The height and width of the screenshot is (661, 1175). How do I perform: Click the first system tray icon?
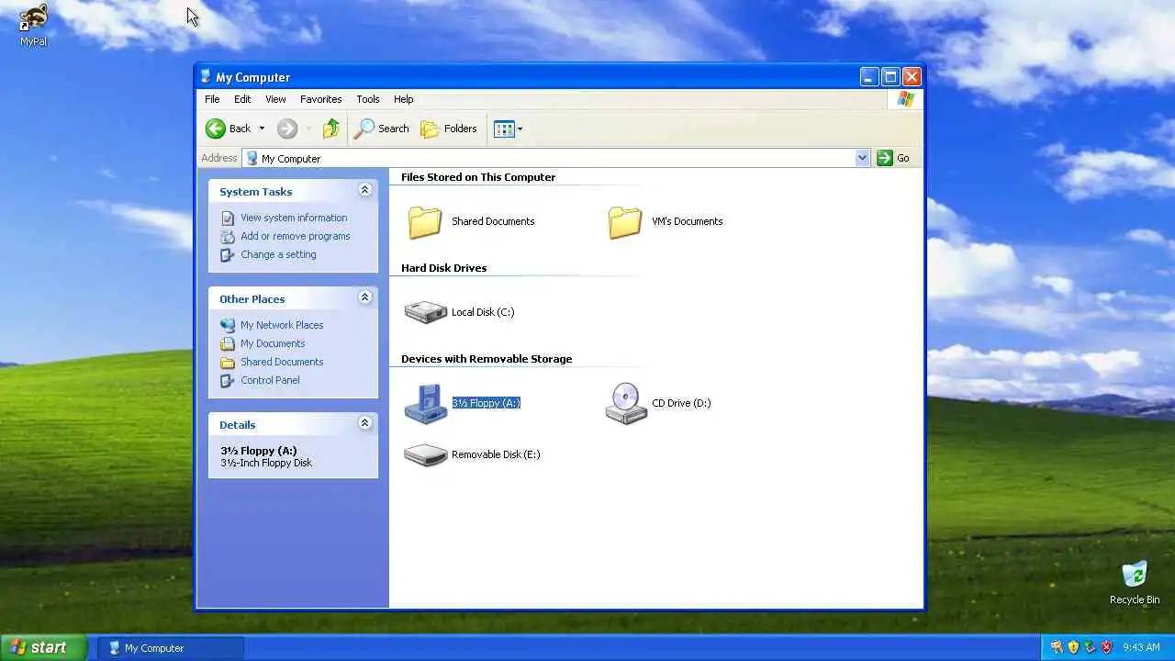coord(1057,647)
